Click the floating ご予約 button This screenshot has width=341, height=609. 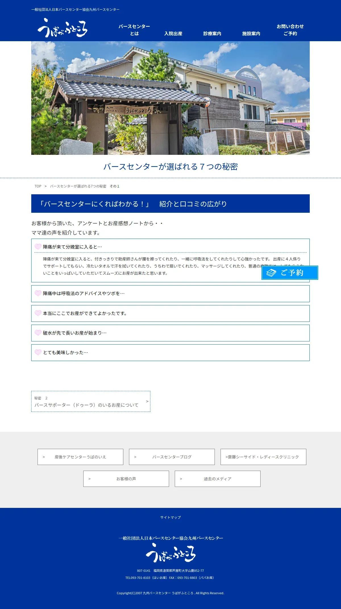tap(290, 273)
